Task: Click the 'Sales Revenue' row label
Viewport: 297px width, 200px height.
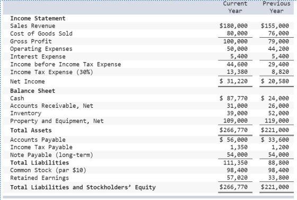Action: pos(32,26)
